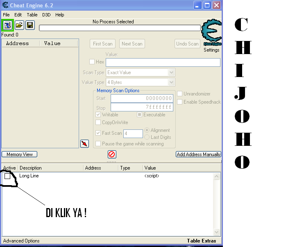Select the Long Line description text
This screenshot has width=295, height=247.
coord(29,176)
